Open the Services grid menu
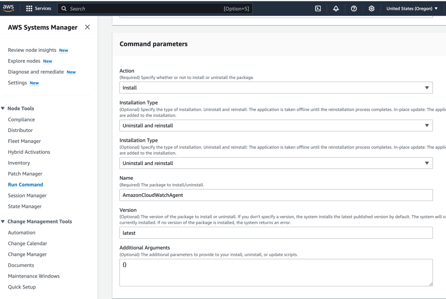This screenshot has height=299, width=446. point(38,8)
